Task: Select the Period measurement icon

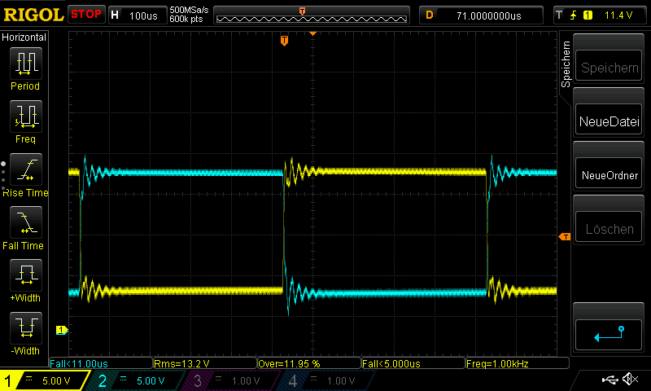Action: [24, 64]
